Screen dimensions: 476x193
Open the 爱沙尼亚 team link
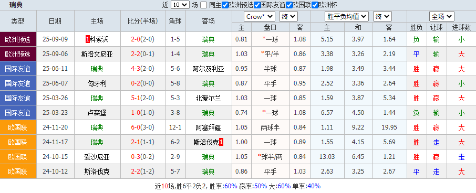(x=97, y=157)
